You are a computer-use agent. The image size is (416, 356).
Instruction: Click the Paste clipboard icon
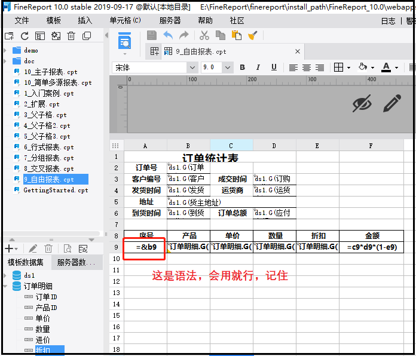point(236,35)
